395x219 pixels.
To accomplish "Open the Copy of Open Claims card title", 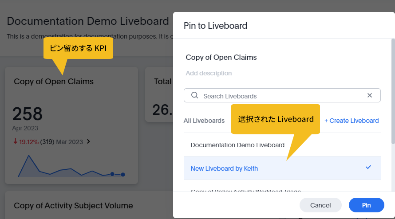I will click(54, 82).
